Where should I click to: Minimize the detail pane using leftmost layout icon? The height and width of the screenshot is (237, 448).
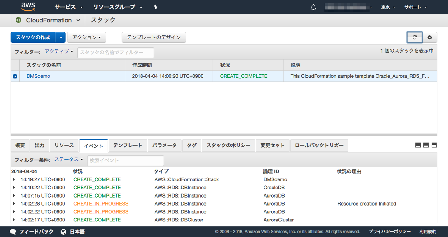(x=418, y=145)
